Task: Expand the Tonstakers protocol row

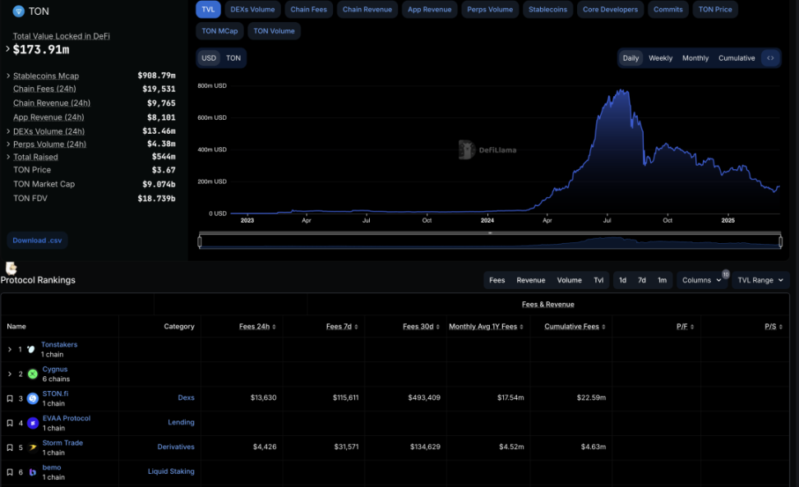Action: 10,350
